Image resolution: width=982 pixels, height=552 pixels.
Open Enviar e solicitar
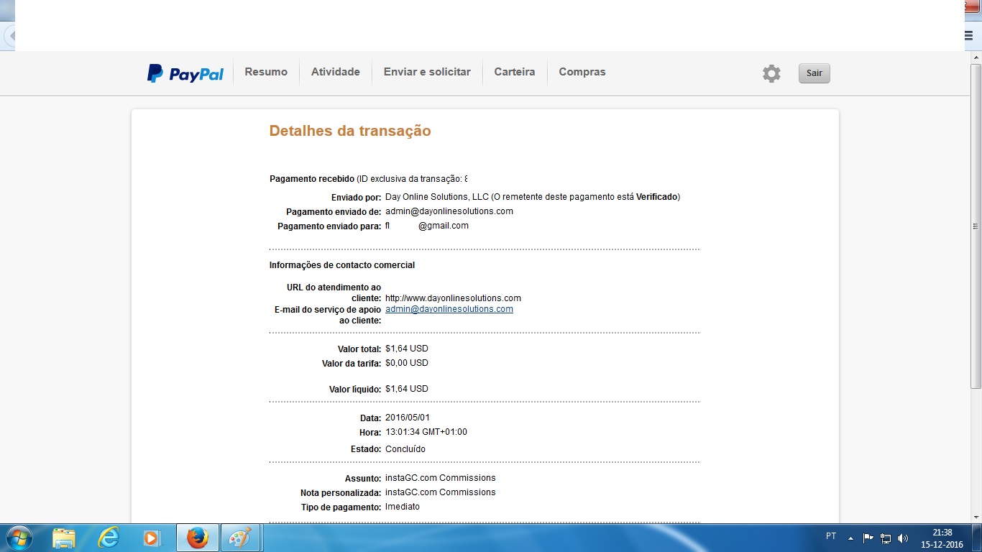coord(427,72)
